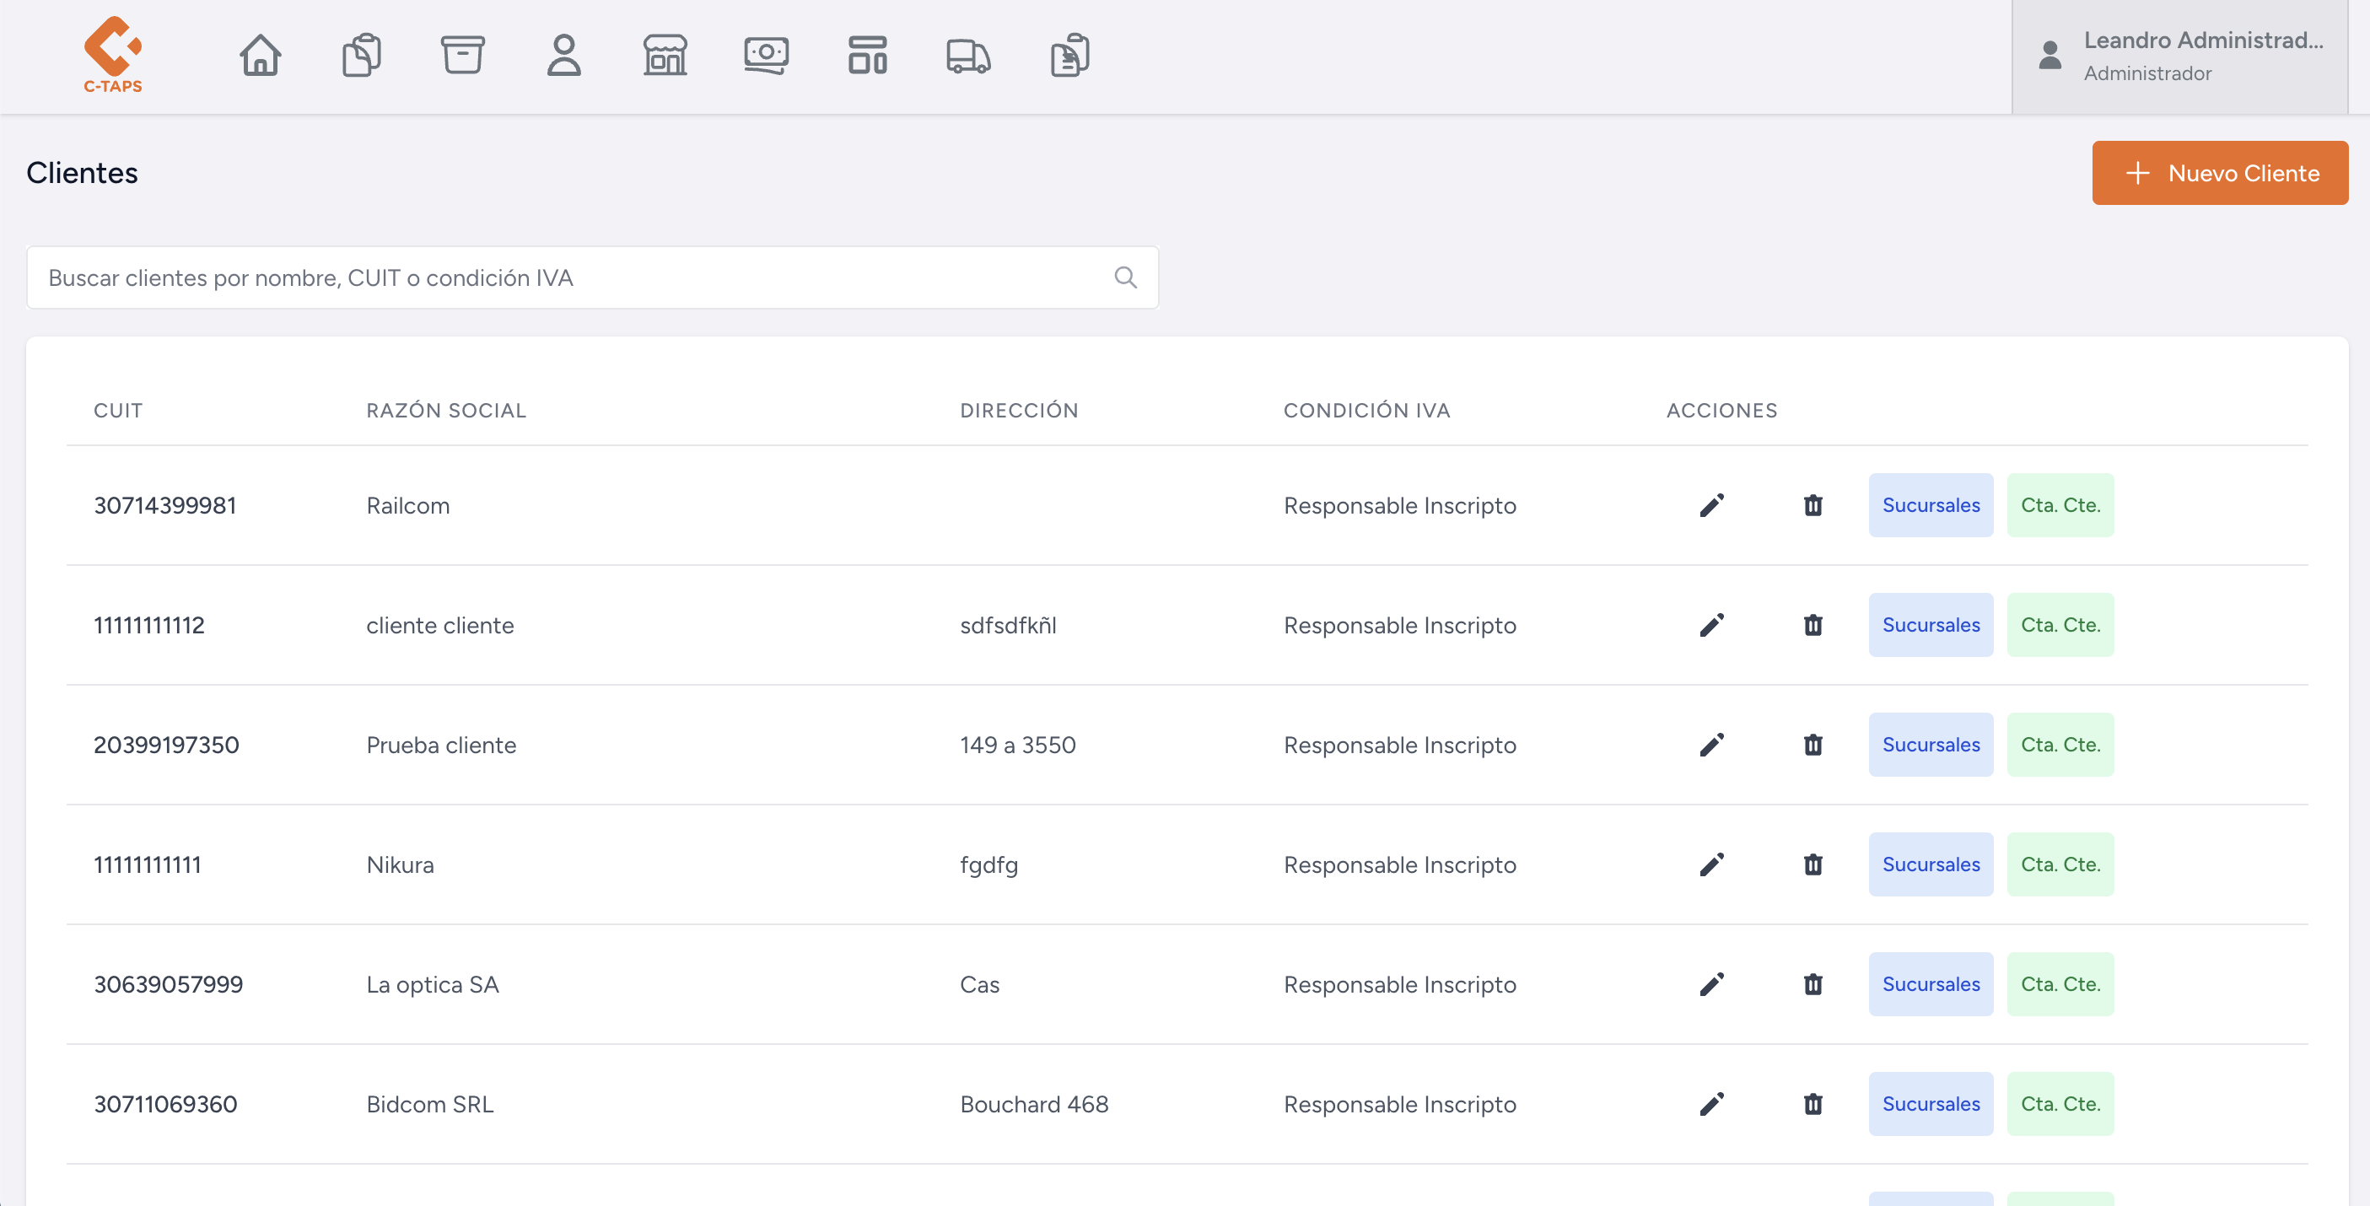Edit the Bidcom SRL client row
Viewport: 2370px width, 1206px height.
(x=1711, y=1104)
